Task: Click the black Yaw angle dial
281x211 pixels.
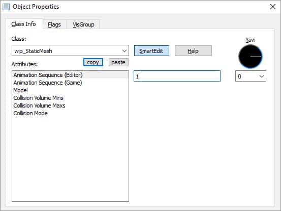Action: [x=251, y=56]
